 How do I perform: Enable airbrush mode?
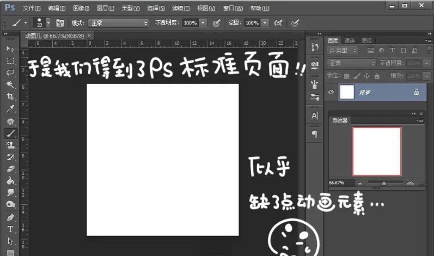coord(278,23)
